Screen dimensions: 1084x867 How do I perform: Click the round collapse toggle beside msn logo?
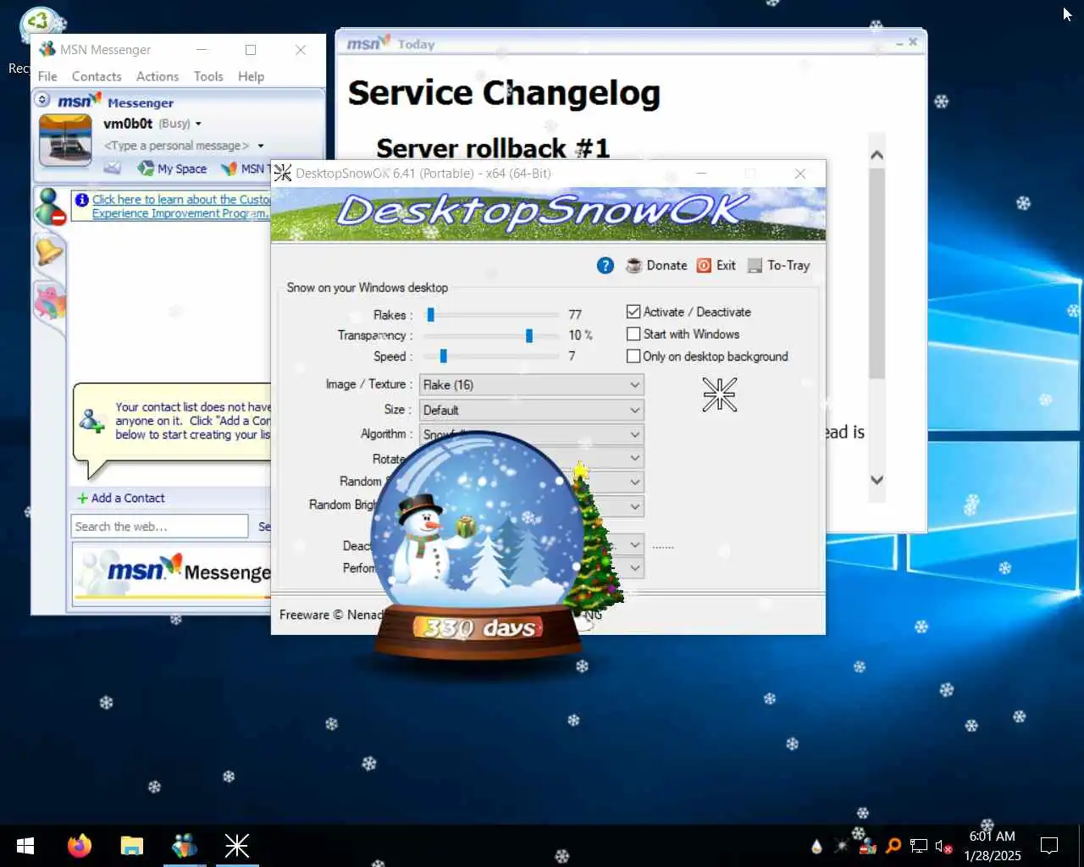tap(42, 100)
